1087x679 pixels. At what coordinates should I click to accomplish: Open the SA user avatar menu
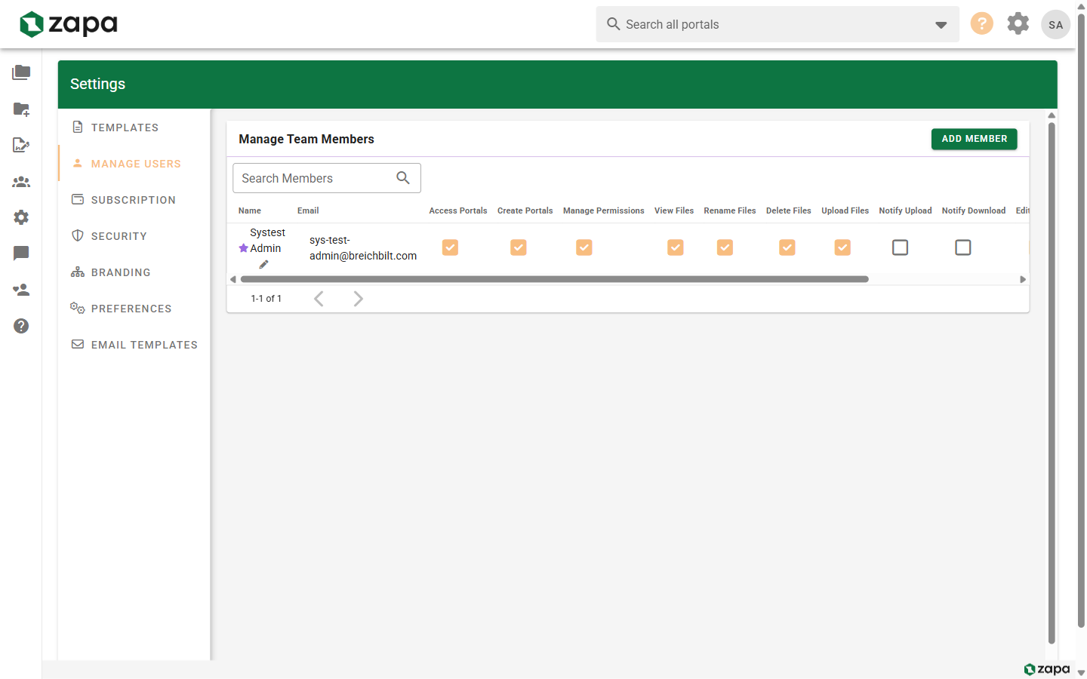1055,24
